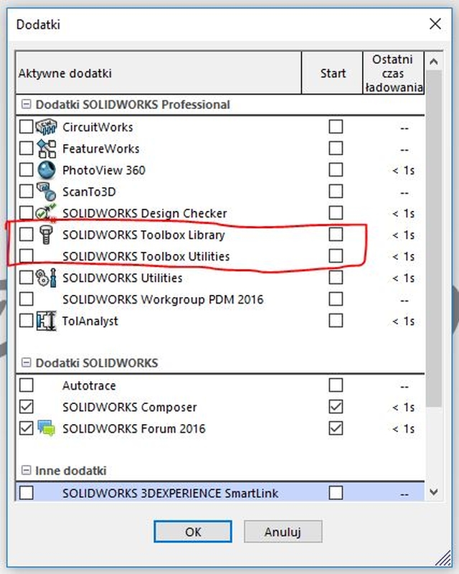
Task: Tick the Start checkbox for SOLIDWORKS Utilities
Action: point(336,278)
